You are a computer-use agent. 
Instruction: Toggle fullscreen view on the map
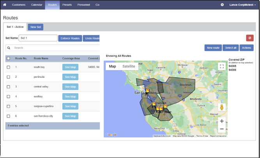(x=221, y=67)
